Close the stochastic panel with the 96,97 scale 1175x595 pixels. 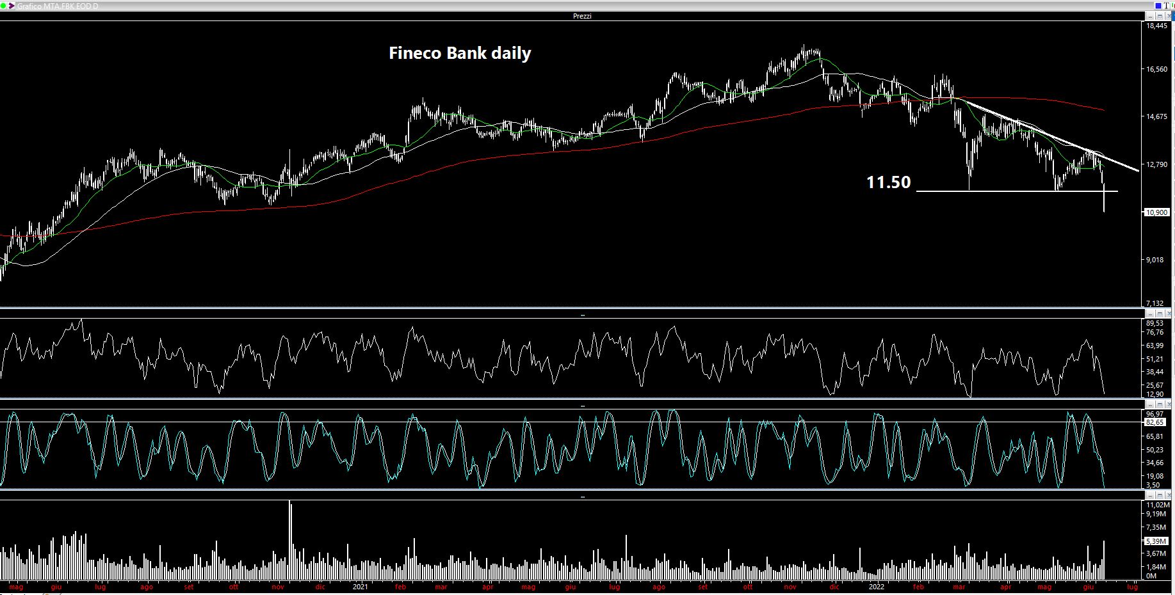1169,404
